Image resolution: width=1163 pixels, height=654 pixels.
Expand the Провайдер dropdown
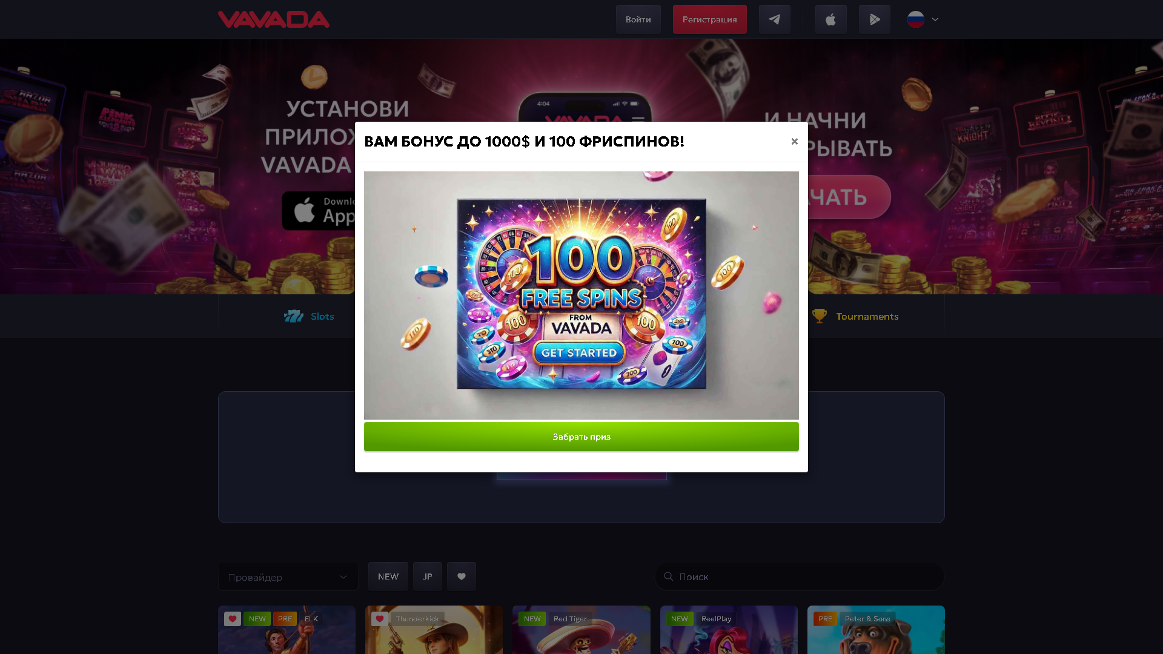[x=288, y=577]
